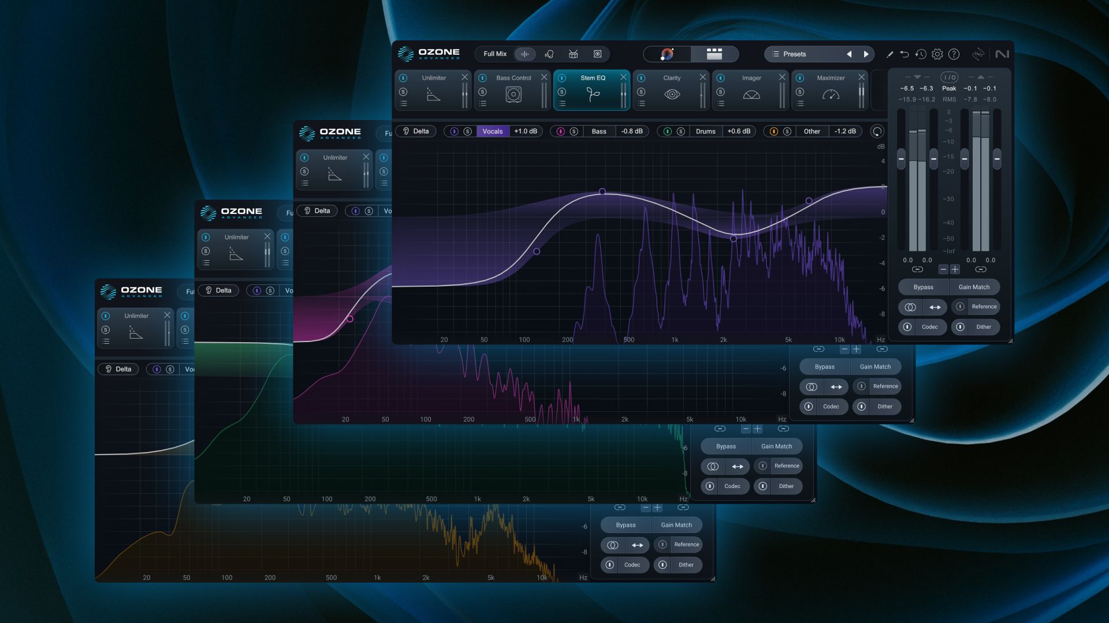
Task: Click the undo arrow icon
Action: [x=905, y=54]
